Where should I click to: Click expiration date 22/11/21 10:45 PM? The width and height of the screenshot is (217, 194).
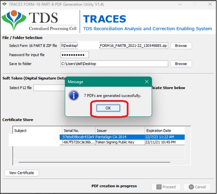coord(161,142)
